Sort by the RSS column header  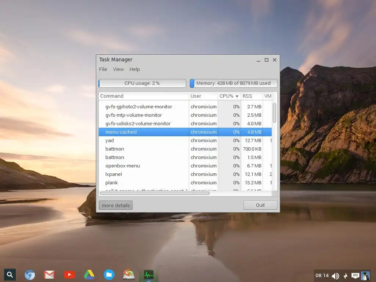(x=252, y=96)
